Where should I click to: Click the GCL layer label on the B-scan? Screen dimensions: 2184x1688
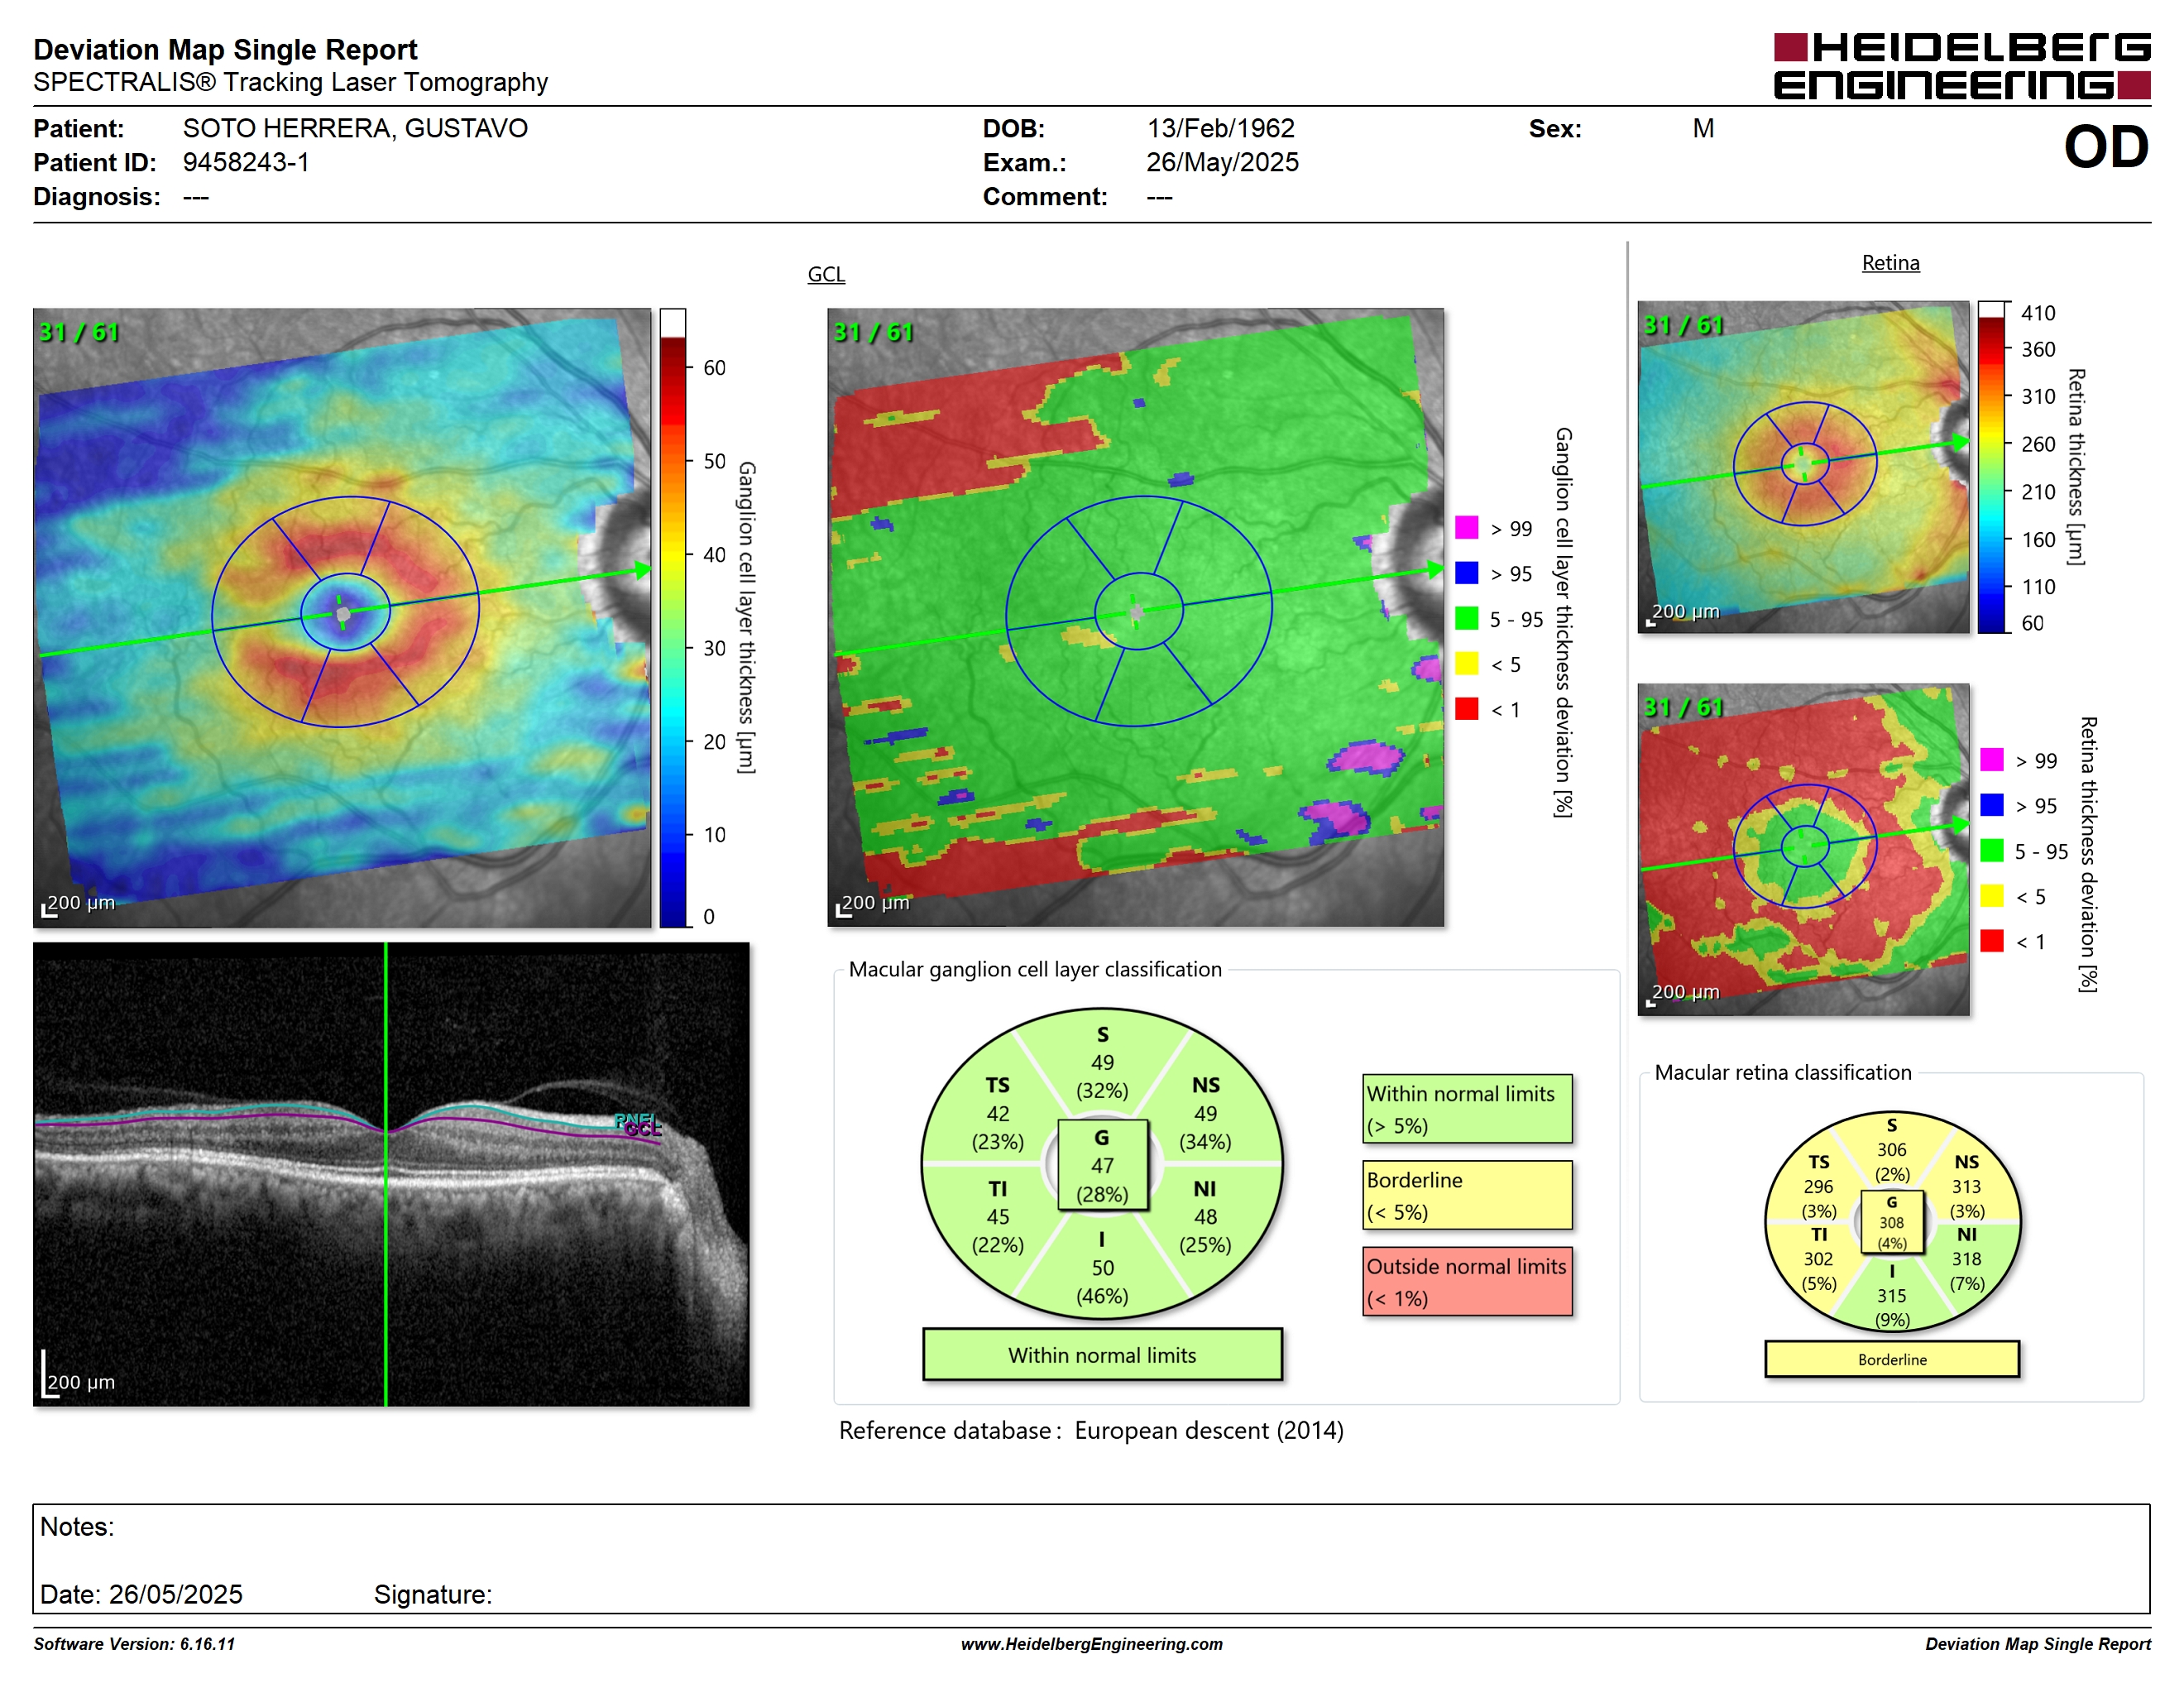click(x=643, y=1129)
